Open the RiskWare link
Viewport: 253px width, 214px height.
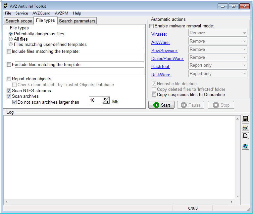[x=161, y=75]
